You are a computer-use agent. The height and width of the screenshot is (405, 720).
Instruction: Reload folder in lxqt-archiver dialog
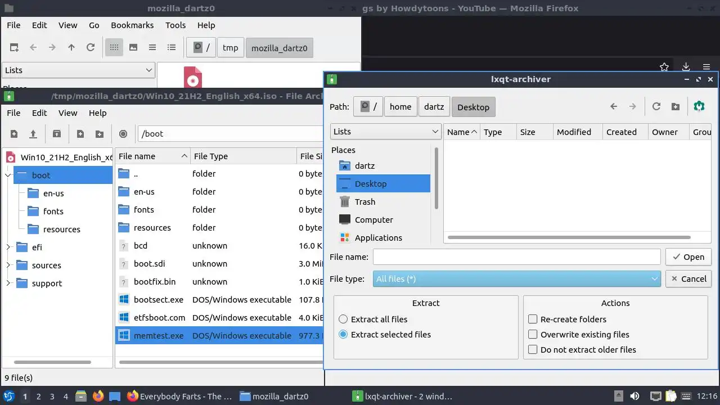pyautogui.click(x=656, y=106)
